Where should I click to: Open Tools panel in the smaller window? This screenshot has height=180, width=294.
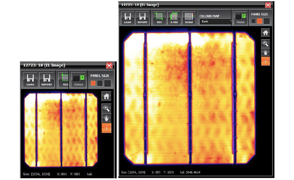(x=78, y=79)
